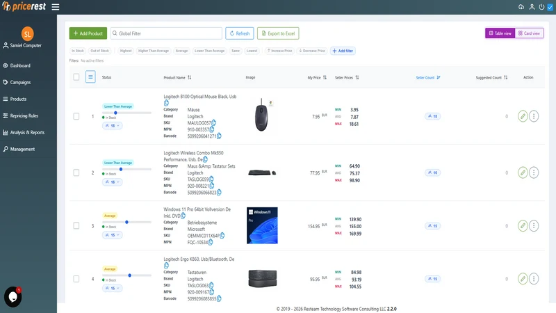
Task: Export the list to Excel
Action: [x=278, y=33]
